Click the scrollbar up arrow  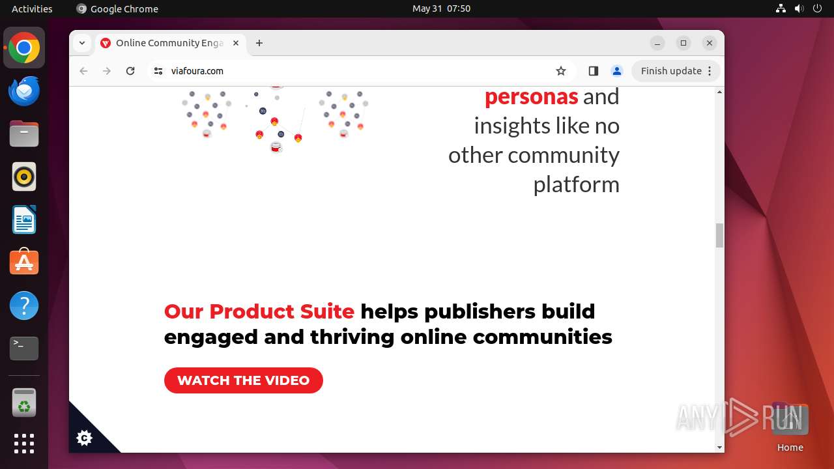[719, 92]
